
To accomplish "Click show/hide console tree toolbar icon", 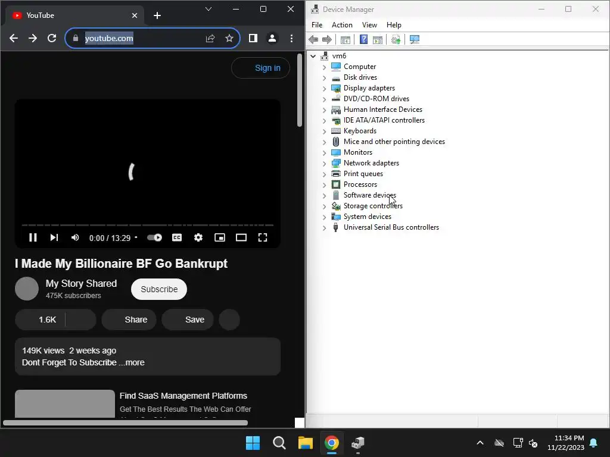I will point(346,39).
